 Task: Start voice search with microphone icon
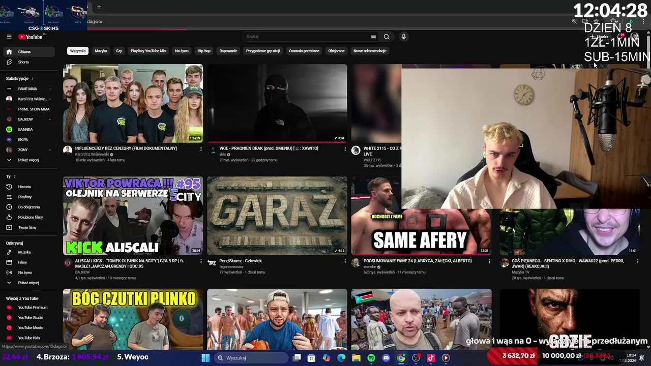coord(404,37)
